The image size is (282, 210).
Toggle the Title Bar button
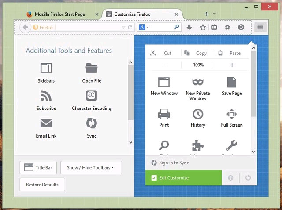click(x=38, y=167)
